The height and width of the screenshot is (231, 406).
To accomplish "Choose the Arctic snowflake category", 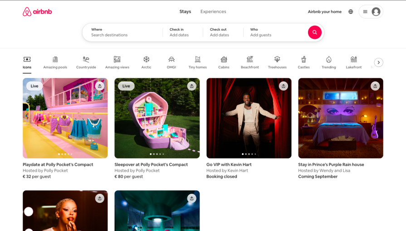I will pyautogui.click(x=146, y=62).
